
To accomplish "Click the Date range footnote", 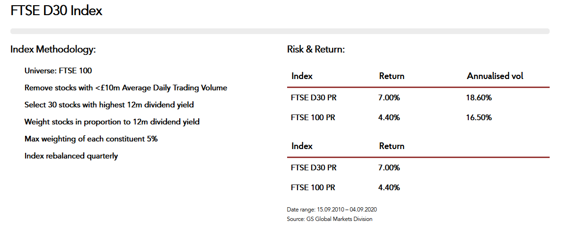I will point(332,210).
